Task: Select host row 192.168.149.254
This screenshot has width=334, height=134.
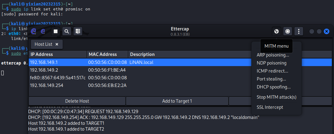Action: pyautogui.click(x=46, y=85)
